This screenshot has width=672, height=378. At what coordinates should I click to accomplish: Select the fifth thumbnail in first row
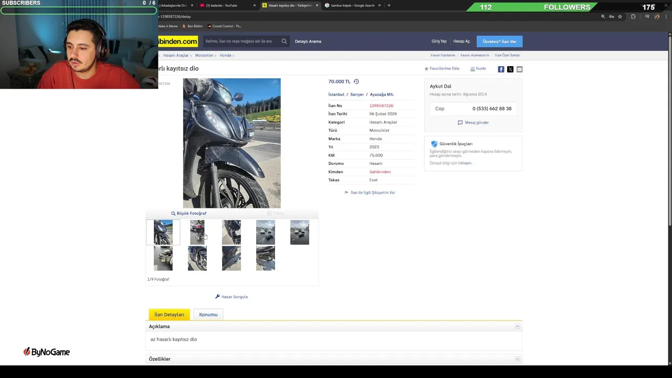coord(300,233)
